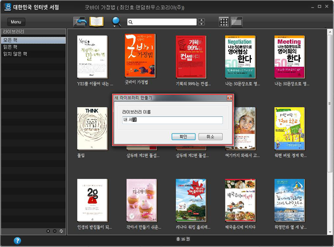Open the help question mark icon
This screenshot has height=247, width=334.
coord(17,241)
